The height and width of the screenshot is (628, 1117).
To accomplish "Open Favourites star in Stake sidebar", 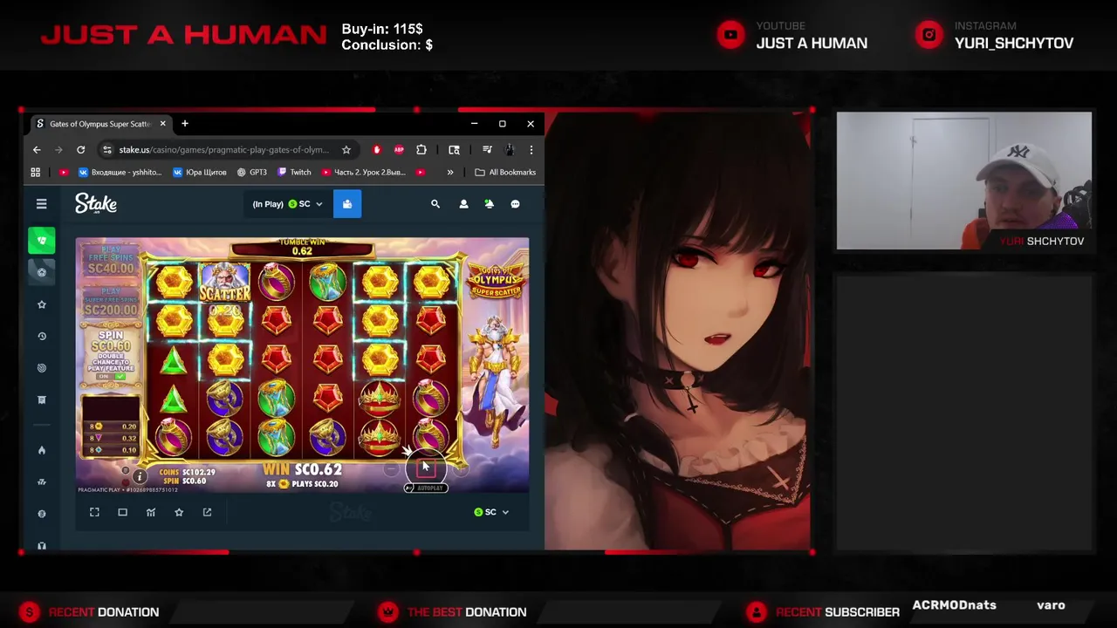I will 41,304.
